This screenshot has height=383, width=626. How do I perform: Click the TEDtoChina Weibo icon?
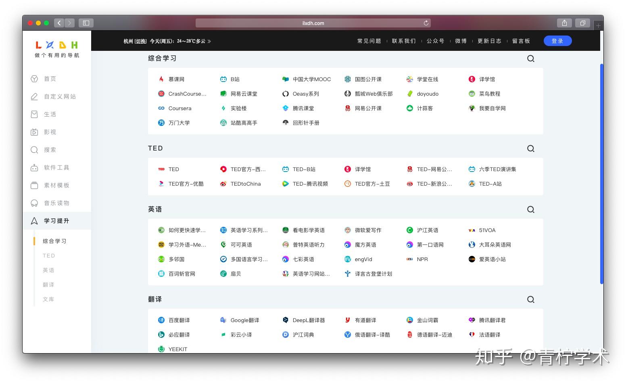click(x=223, y=184)
